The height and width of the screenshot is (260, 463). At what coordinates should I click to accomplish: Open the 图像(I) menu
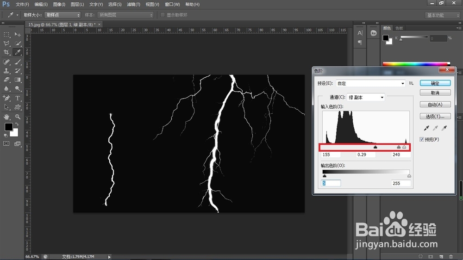point(59,5)
